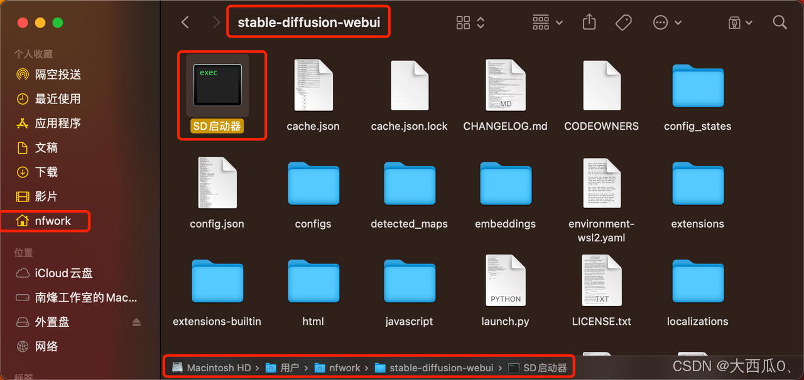Open the group-by dropdown in toolbar
This screenshot has height=380, width=804.
click(547, 23)
